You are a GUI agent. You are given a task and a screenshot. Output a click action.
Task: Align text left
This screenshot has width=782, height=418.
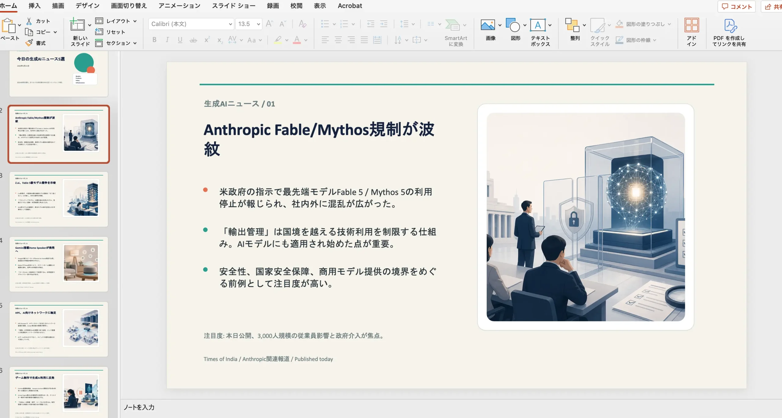[325, 40]
